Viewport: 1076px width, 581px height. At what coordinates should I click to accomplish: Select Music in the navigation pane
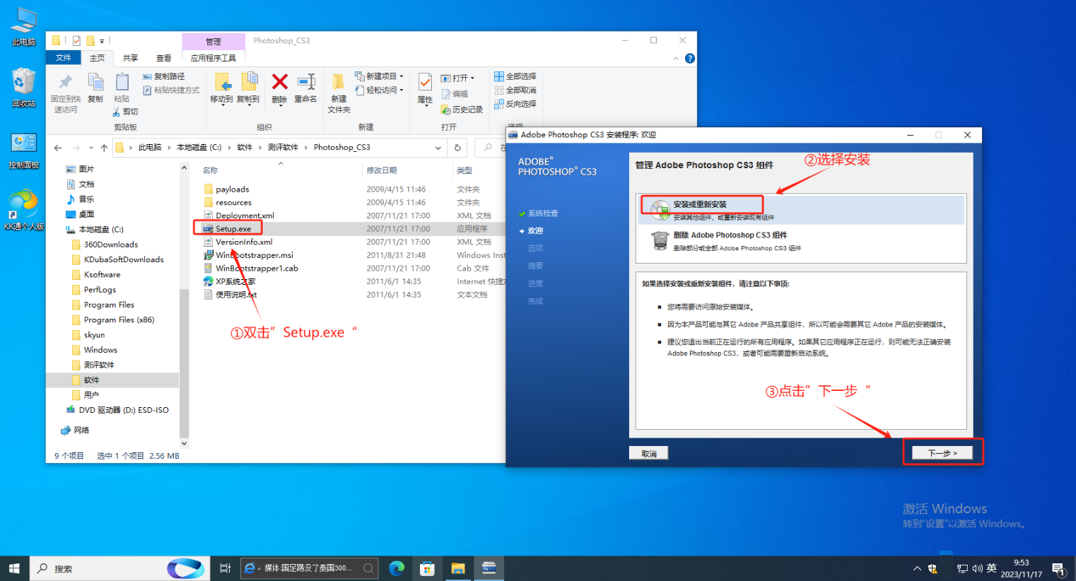[x=86, y=199]
